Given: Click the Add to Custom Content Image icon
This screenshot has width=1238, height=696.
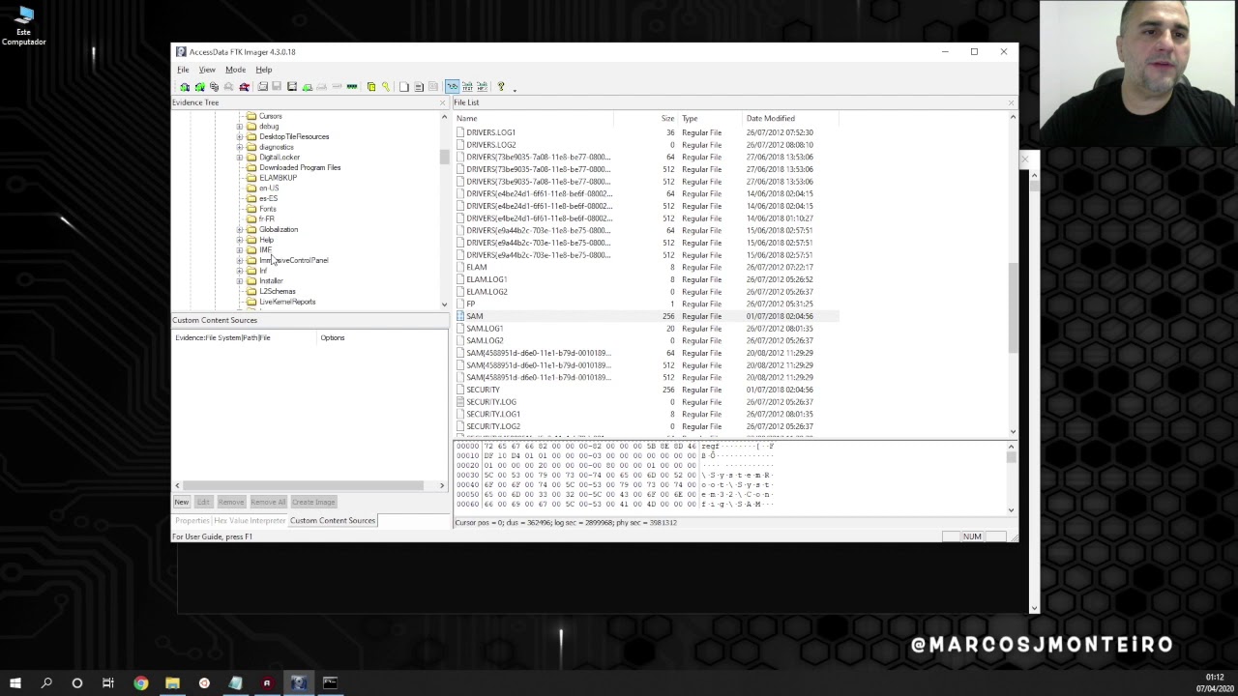Looking at the screenshot, I should pyautogui.click(x=307, y=86).
